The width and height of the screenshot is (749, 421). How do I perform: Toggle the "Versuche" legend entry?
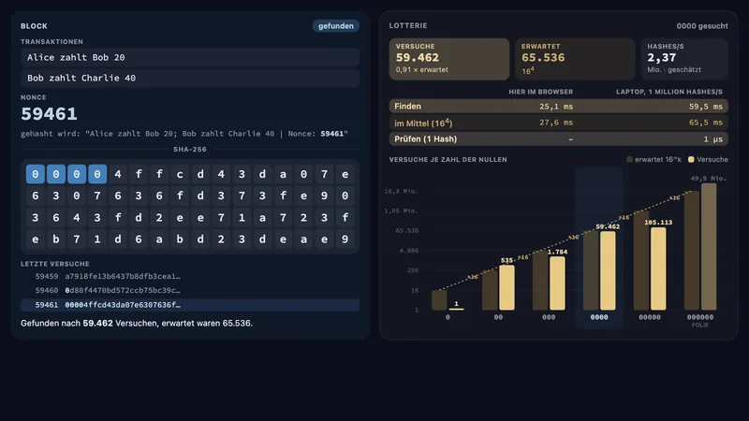pyautogui.click(x=708, y=159)
